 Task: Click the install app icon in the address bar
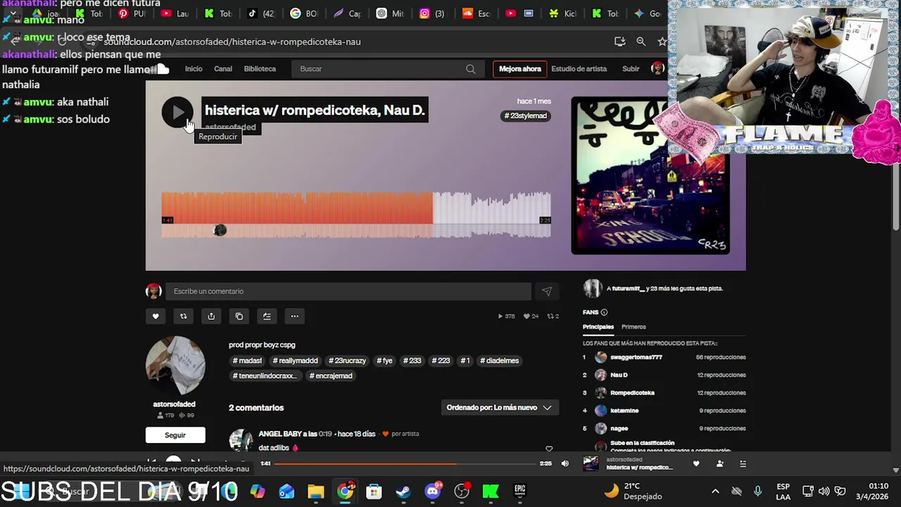(x=619, y=42)
